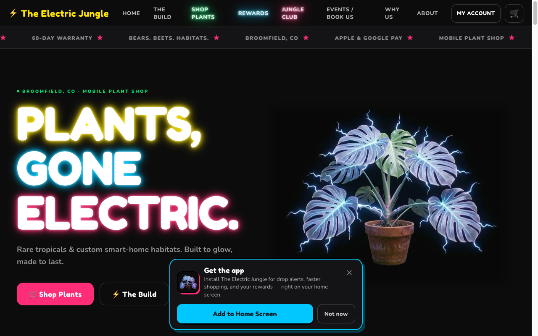Click the MOBILE PLANT SHOP ticker text
This screenshot has width=538, height=336.
tap(472, 38)
